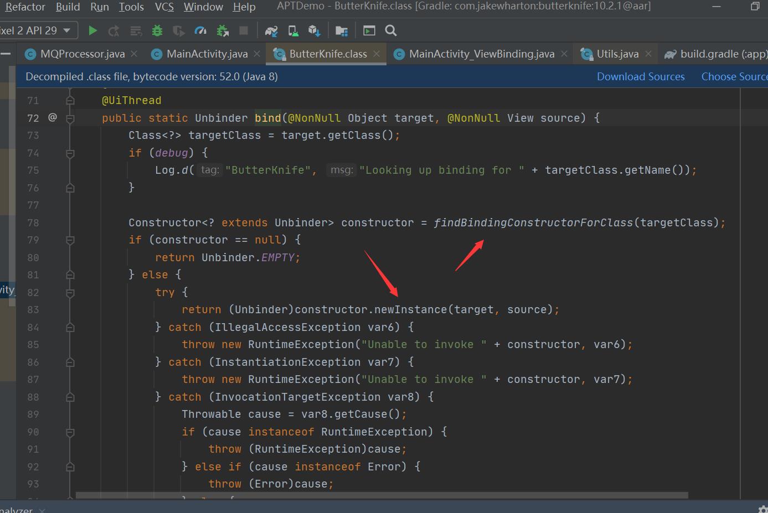Open the Profiler gauge icon
The width and height of the screenshot is (768, 513).
pyautogui.click(x=200, y=30)
